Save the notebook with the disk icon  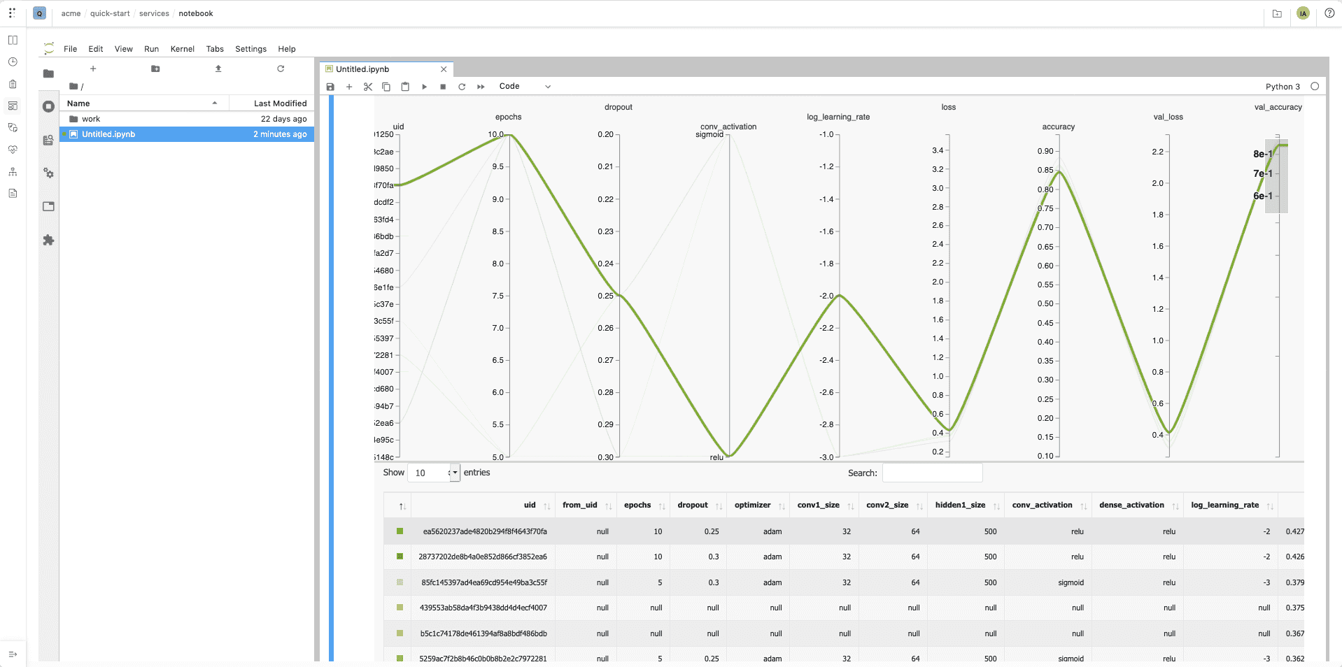click(330, 87)
